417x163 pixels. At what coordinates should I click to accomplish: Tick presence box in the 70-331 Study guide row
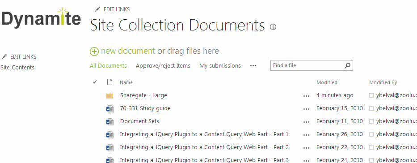coord(371,108)
